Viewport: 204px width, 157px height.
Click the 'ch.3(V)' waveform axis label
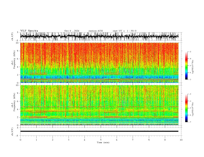pos(12,132)
